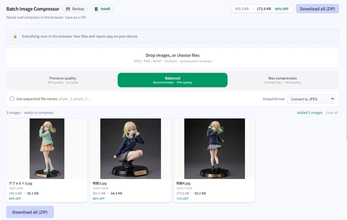The width and height of the screenshot is (347, 220).
Task: Click the Backup floppy disk icon
Action: pyautogui.click(x=68, y=9)
